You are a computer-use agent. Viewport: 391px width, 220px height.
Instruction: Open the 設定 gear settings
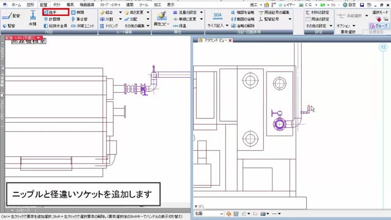coord(349,5)
